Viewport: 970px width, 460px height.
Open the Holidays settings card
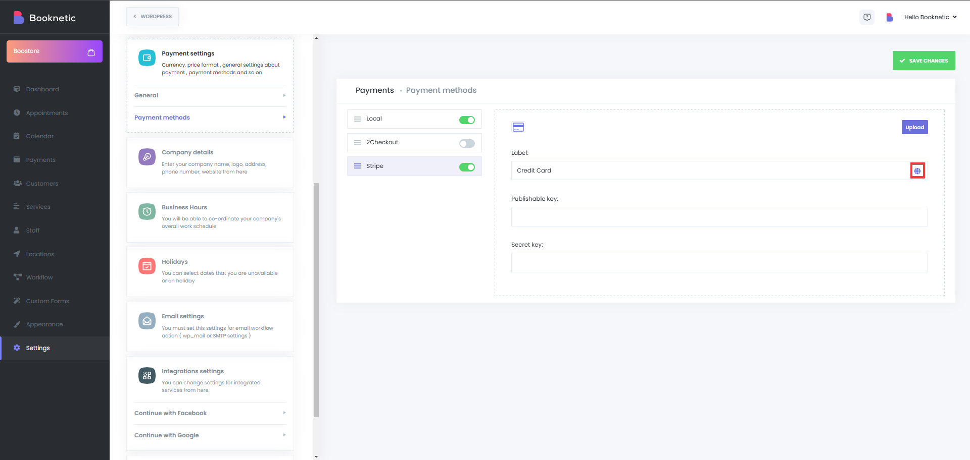click(210, 271)
